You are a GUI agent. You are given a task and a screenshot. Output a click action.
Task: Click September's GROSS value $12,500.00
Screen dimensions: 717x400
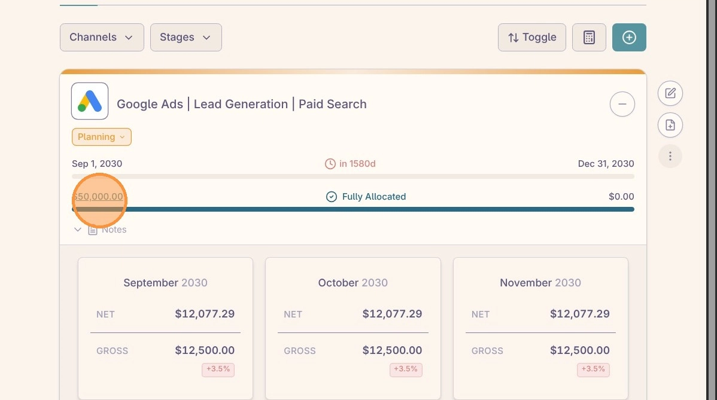pyautogui.click(x=205, y=351)
